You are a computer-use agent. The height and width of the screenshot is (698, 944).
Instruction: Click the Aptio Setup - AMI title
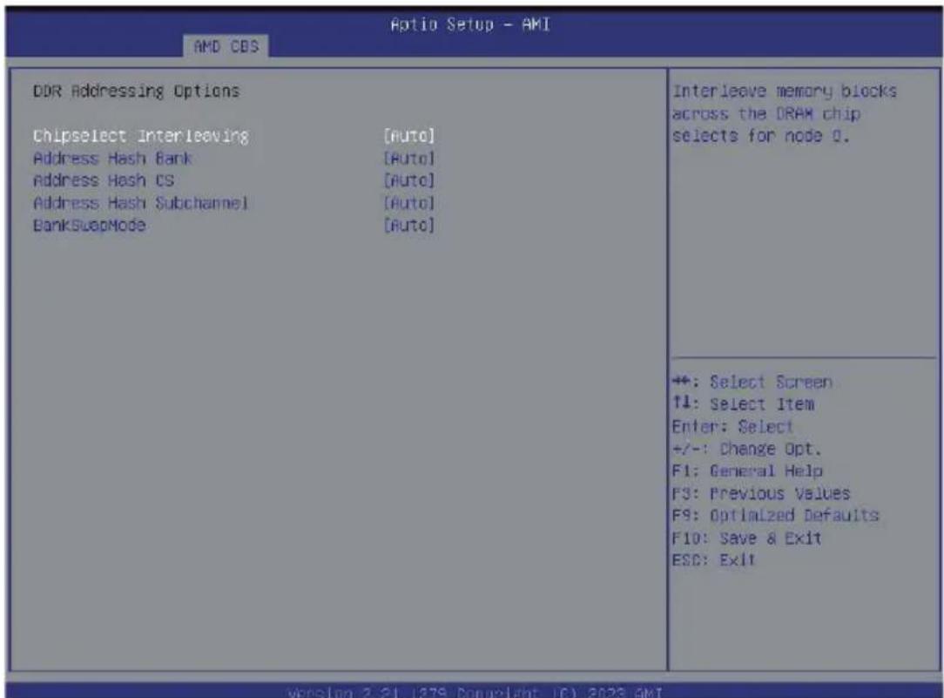click(x=470, y=24)
